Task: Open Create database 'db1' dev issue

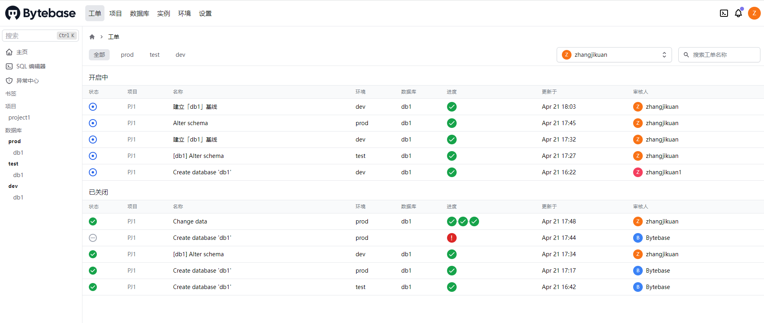Action: point(202,172)
